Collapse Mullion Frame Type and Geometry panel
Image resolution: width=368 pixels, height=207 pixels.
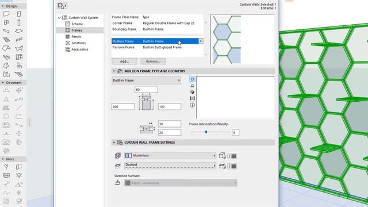(x=114, y=71)
